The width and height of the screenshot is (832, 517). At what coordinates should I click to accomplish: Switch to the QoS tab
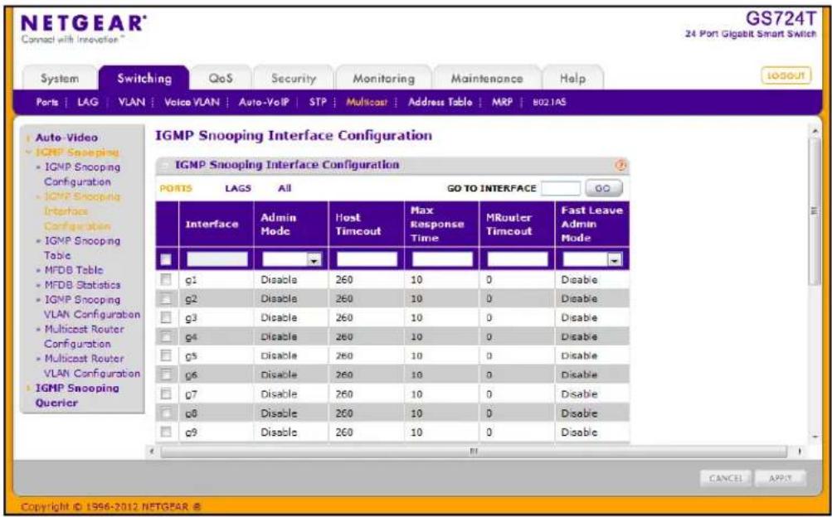coord(221,79)
